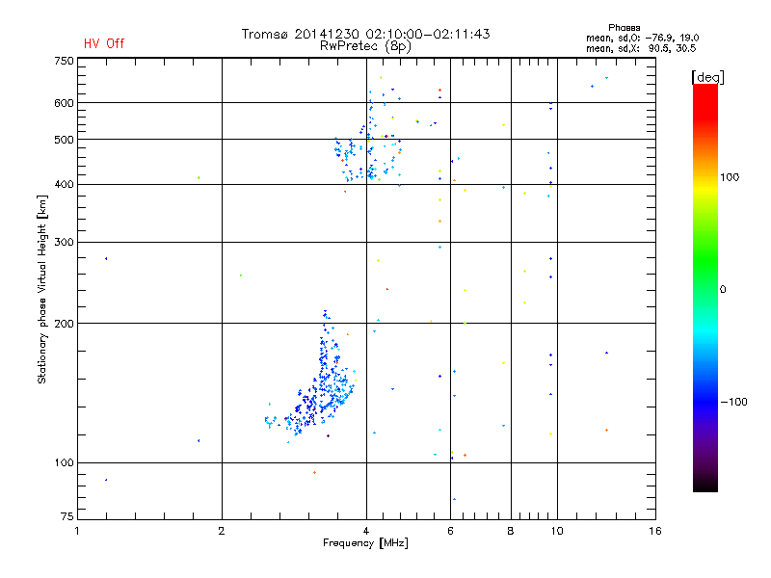Click the colorbar tick label 0
The height and width of the screenshot is (578, 771).
[722, 290]
